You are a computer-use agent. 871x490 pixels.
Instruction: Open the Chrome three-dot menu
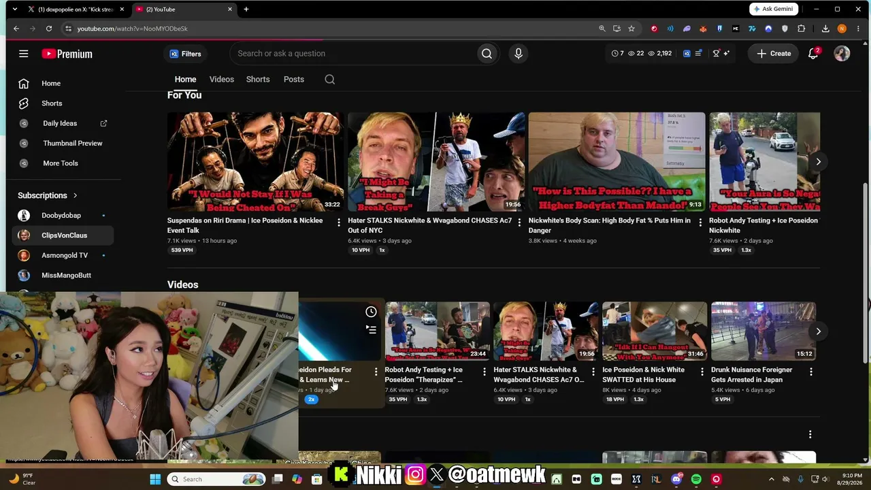click(x=857, y=29)
